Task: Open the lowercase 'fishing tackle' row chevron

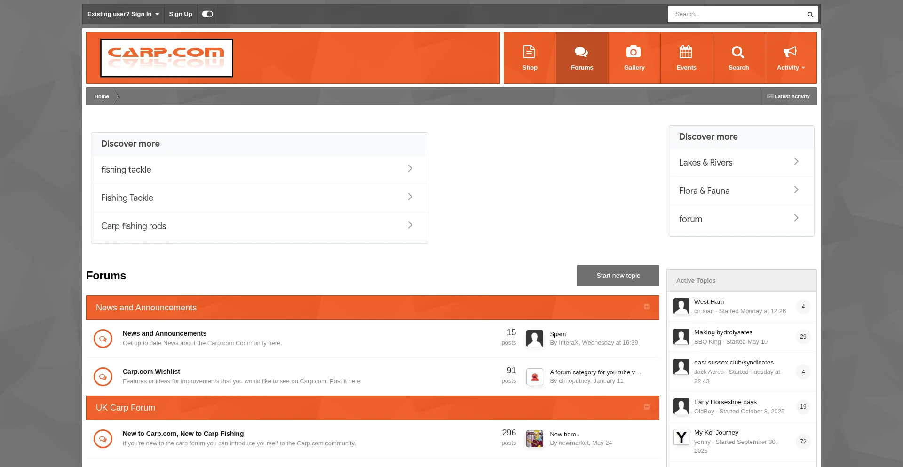Action: click(410, 168)
